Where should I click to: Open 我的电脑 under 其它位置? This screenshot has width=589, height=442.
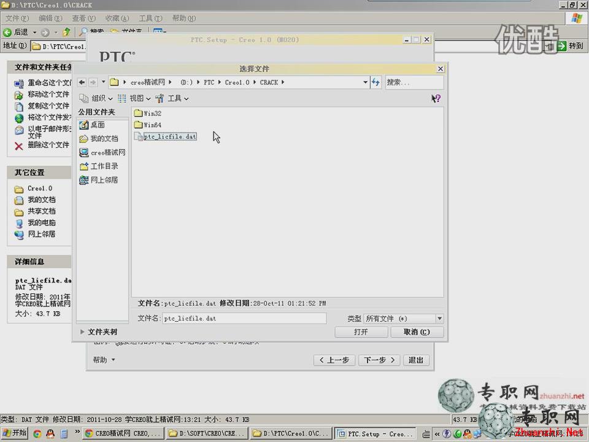[35, 223]
